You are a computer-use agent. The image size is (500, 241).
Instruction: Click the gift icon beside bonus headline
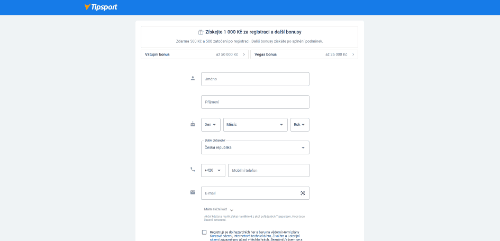[201, 32]
